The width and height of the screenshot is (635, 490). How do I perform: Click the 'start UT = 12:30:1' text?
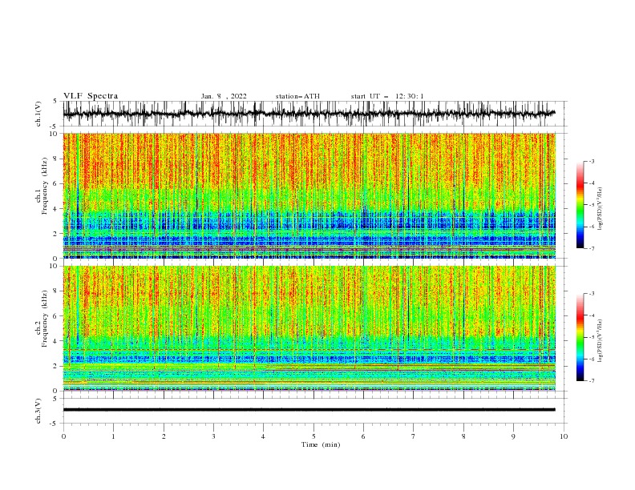tap(387, 96)
